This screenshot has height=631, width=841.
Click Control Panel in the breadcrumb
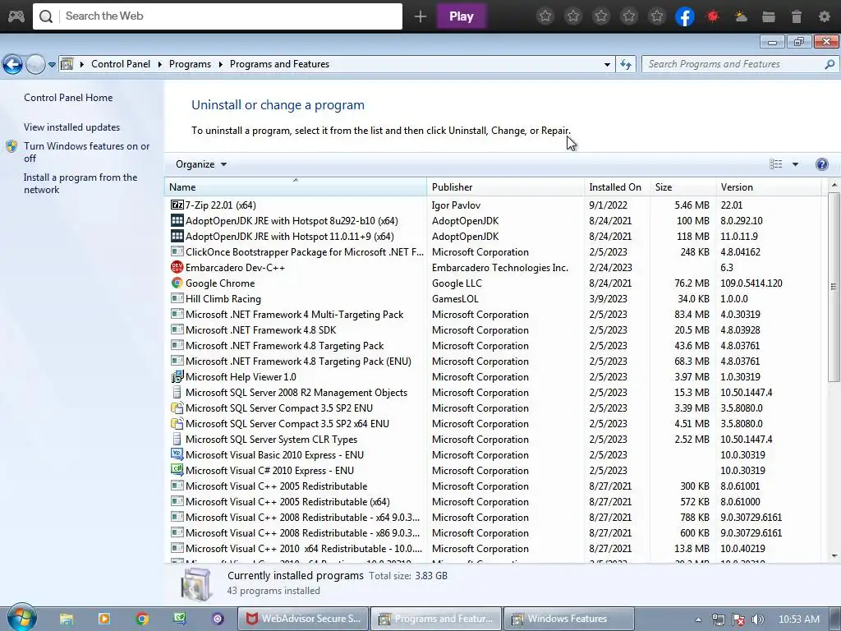point(121,64)
